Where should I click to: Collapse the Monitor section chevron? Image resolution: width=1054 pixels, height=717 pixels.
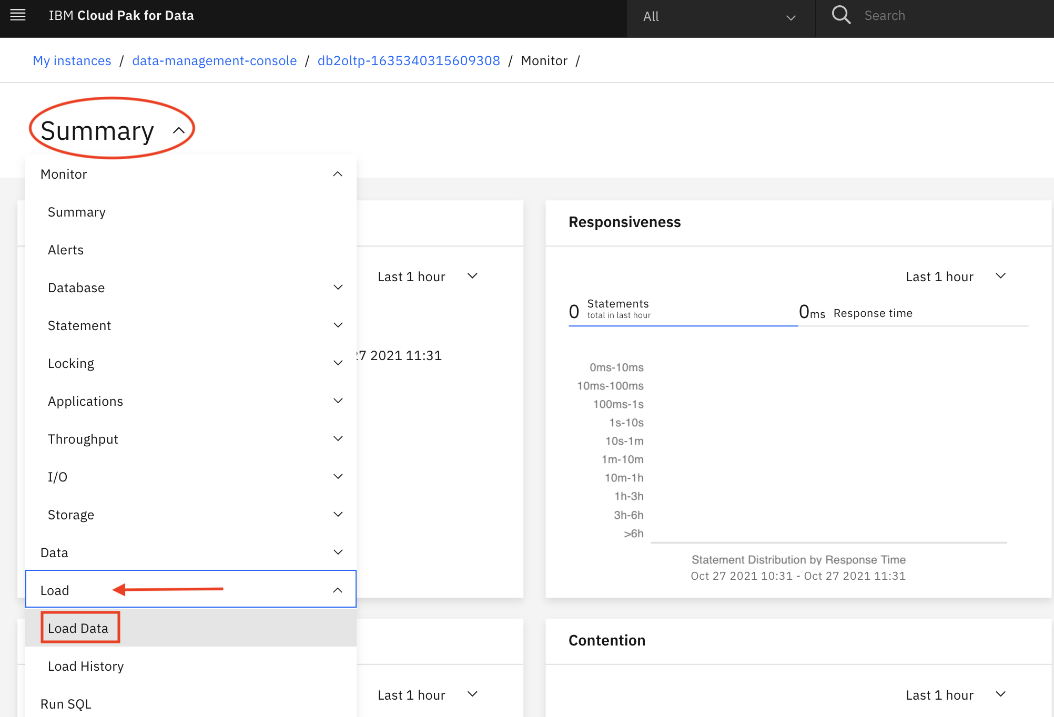point(338,173)
